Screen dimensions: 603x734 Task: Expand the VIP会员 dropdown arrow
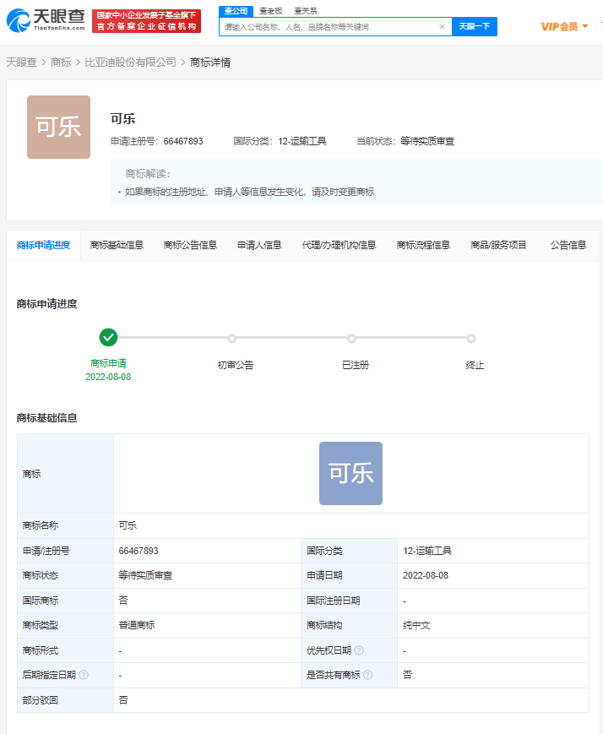[585, 26]
